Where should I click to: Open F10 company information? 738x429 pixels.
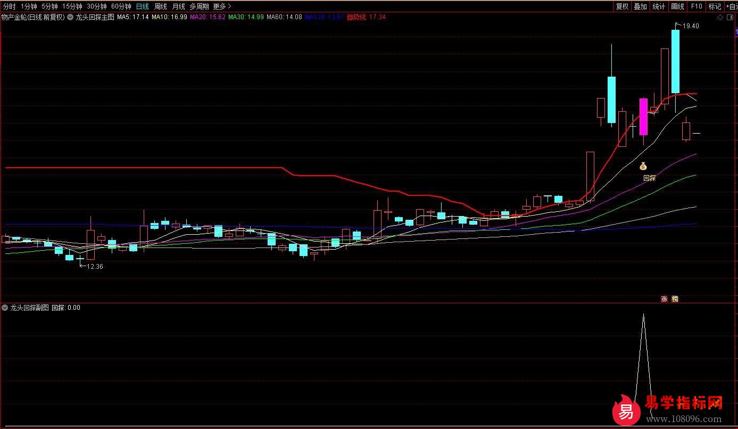[696, 6]
